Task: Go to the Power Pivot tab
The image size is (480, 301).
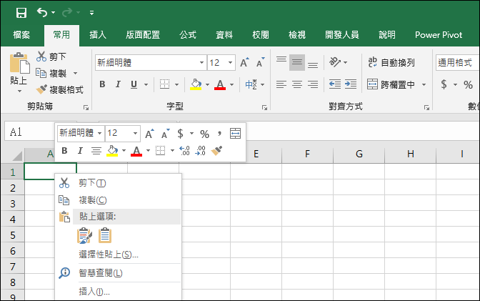Action: pos(439,35)
